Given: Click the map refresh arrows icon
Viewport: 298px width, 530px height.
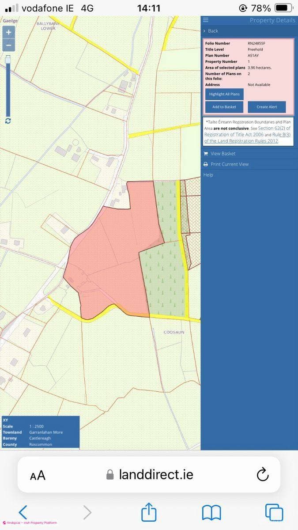Looking at the screenshot, I should (x=8, y=121).
